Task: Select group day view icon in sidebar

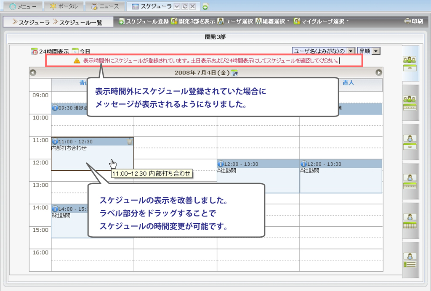Action: [x=410, y=63]
